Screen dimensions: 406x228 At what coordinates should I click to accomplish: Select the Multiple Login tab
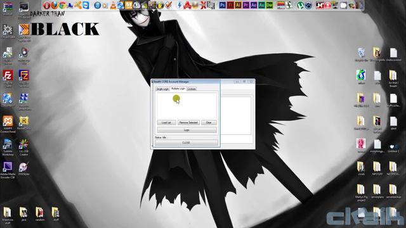(178, 89)
